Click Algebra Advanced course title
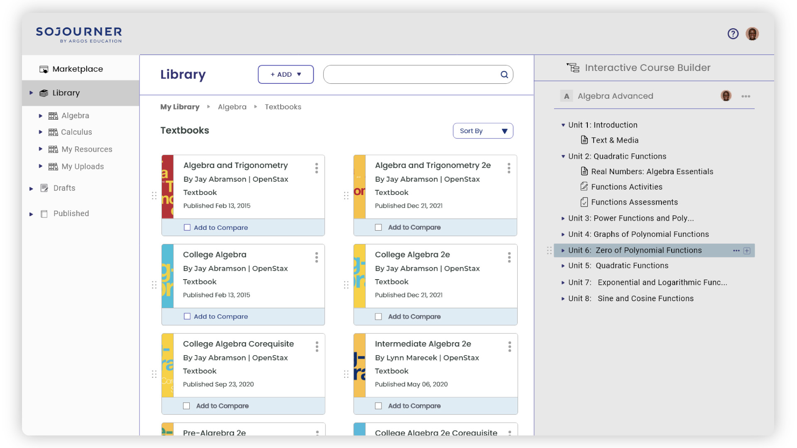This screenshot has width=797, height=448. tap(615, 96)
